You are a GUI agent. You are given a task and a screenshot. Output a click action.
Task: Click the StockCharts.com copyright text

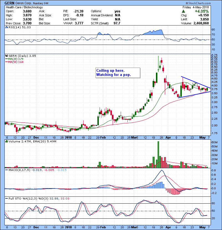tap(198, 3)
